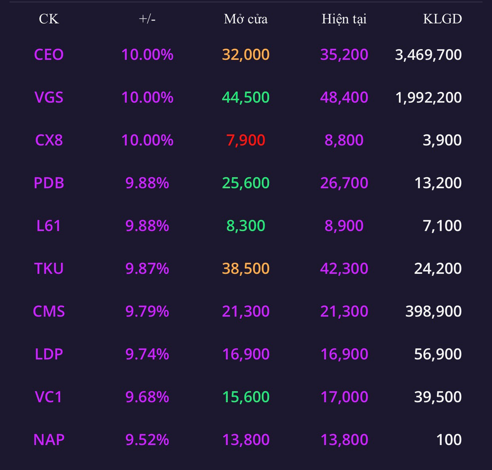Click VGS trading volume 1,992,200
This screenshot has width=492, height=470.
pyautogui.click(x=428, y=97)
